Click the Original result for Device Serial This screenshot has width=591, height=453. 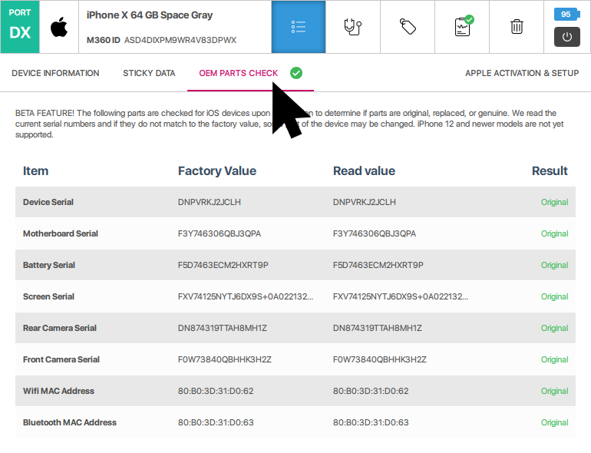tap(554, 202)
